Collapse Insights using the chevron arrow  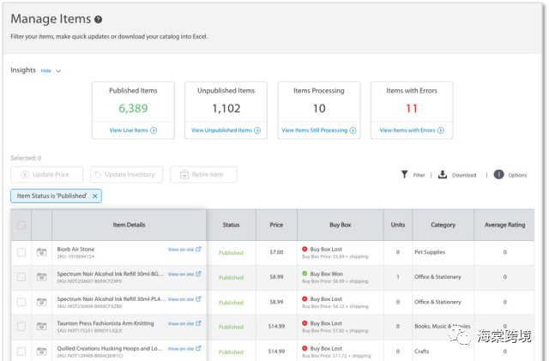click(58, 71)
